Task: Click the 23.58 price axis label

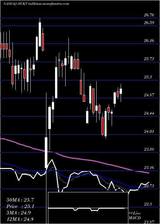Action: click(149, 149)
